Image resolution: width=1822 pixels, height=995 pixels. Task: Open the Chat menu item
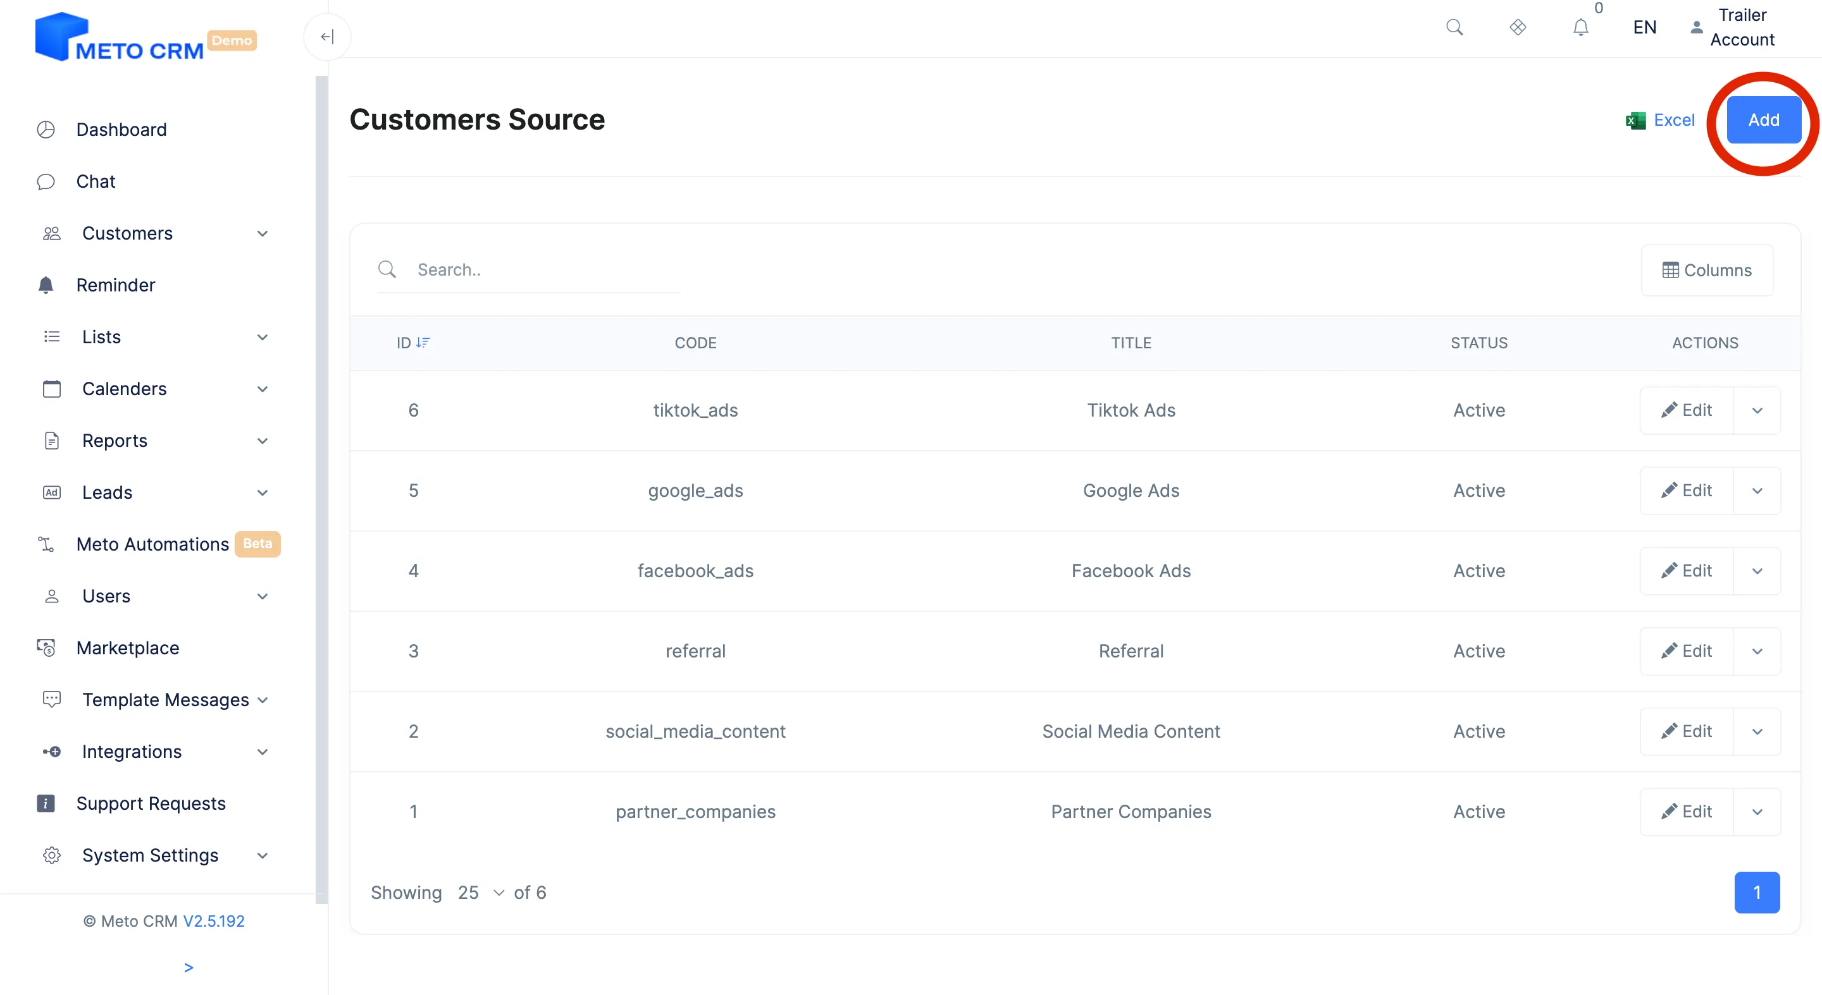coord(96,181)
